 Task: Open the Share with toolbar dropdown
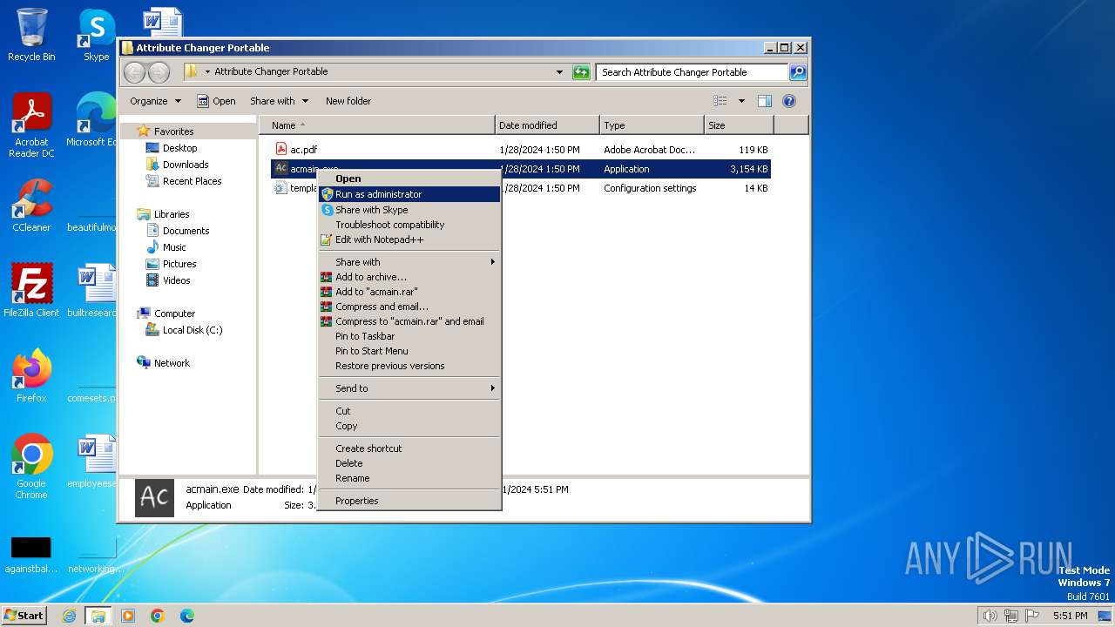point(279,101)
